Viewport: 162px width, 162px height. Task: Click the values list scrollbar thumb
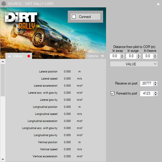pos(3,80)
